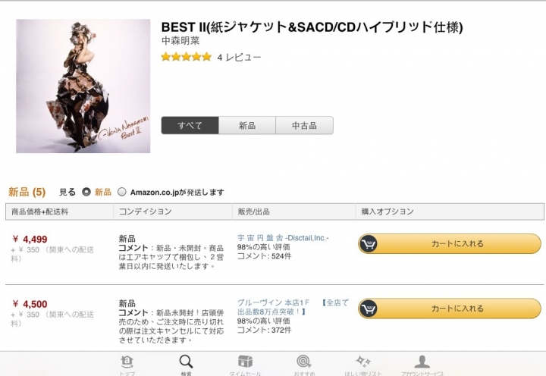Switch to the 中古品 tab
546x376 pixels.
click(304, 125)
